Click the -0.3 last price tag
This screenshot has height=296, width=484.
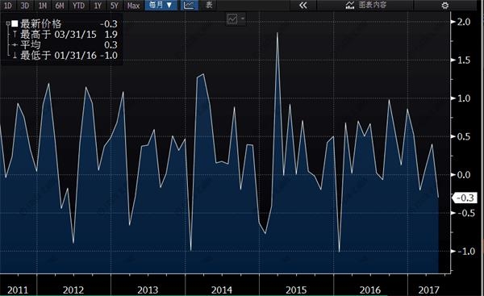[465, 198]
